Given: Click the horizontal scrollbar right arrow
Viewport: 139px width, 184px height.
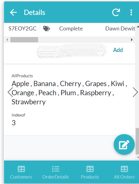Looking at the screenshot, I should point(132,40).
